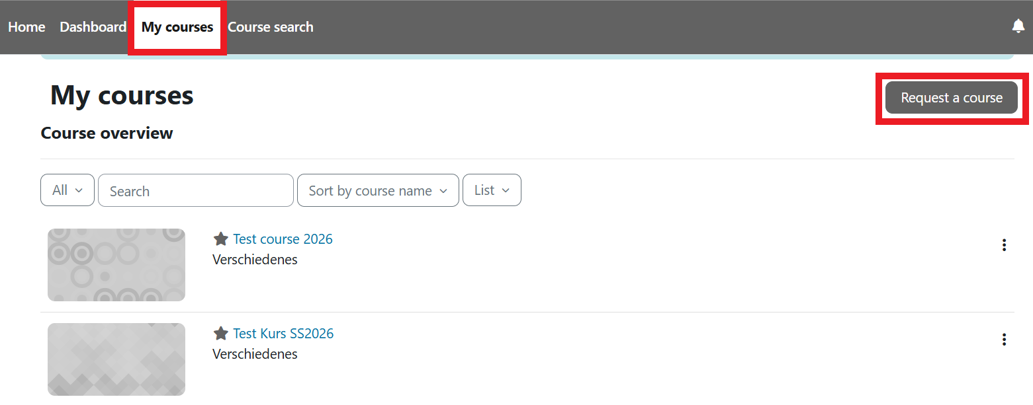Click the Test course 2026 thumbnail image
Viewport: 1033px width, 405px height.
coord(116,265)
